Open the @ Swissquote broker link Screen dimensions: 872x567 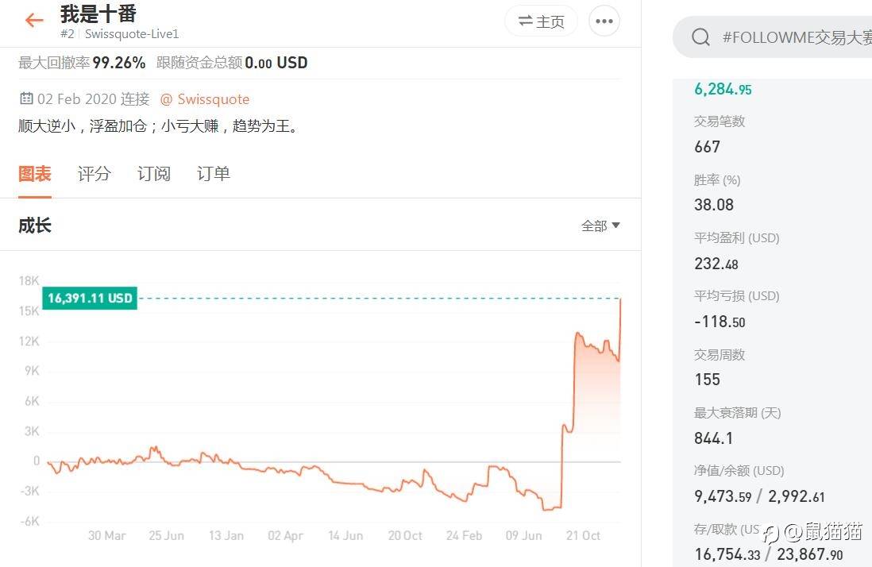[x=205, y=99]
